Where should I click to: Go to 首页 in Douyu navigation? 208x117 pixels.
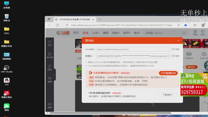pos(76,33)
